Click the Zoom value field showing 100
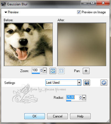111x124 pixels. [x=36, y=70]
